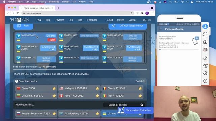Open the Feedback nav item
Screen dimensions: 216x121
click(x=92, y=20)
